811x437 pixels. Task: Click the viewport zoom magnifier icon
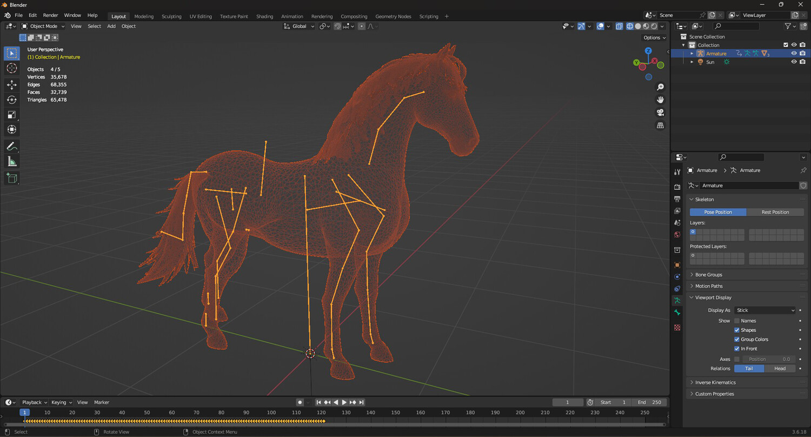pos(660,87)
